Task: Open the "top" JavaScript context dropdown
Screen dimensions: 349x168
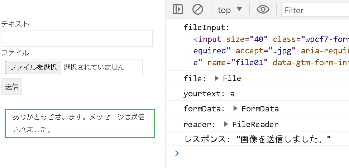Action: (x=230, y=10)
